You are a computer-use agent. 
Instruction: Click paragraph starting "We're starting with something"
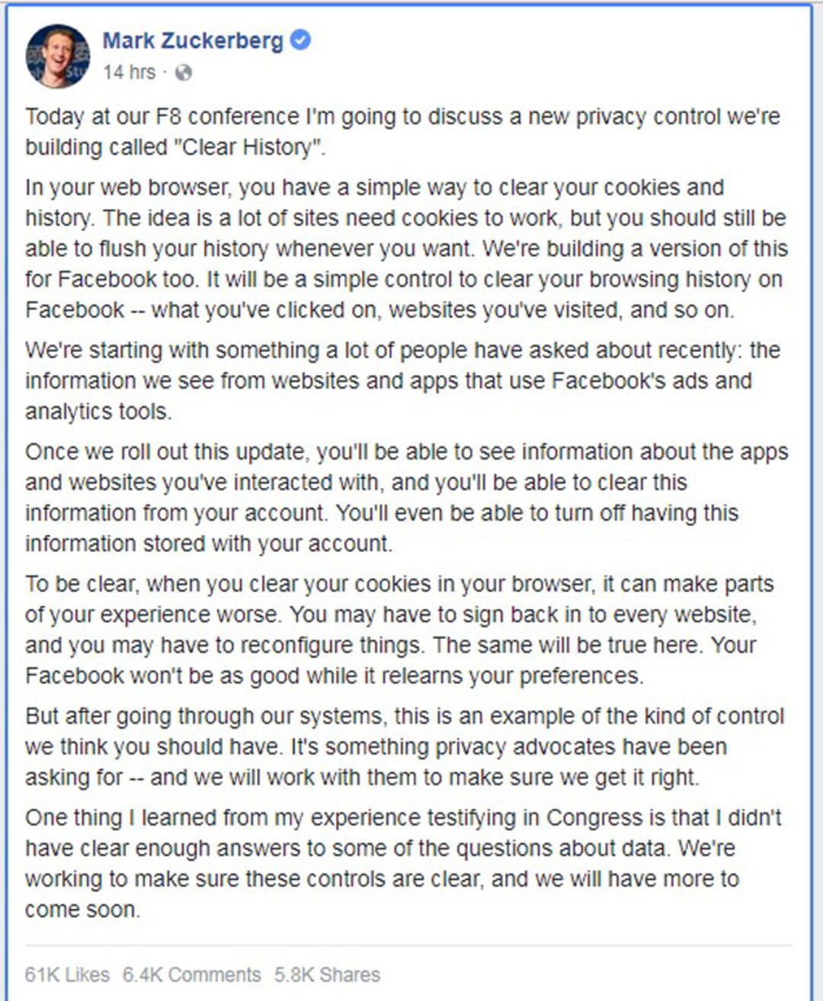pos(402,380)
